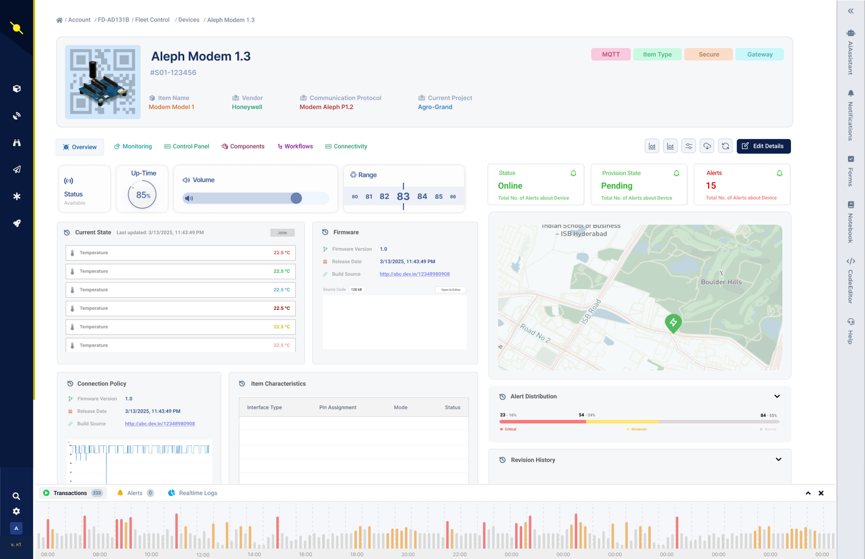Viewport: 865px width, 559px height.
Task: Click the cloud download toolbar icon
Action: coord(707,146)
